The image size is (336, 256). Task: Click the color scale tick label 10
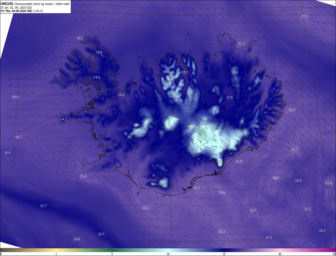tap(168, 254)
